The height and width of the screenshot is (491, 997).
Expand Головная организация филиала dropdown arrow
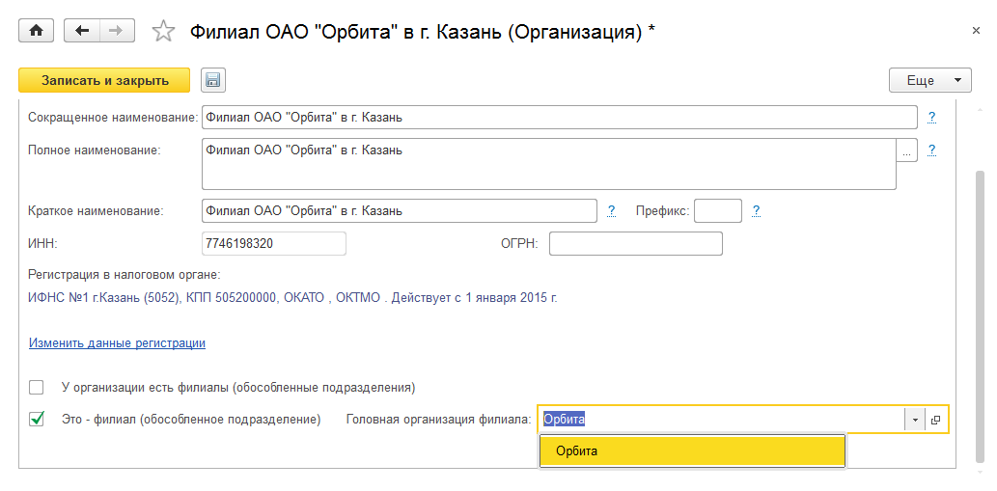tap(914, 420)
